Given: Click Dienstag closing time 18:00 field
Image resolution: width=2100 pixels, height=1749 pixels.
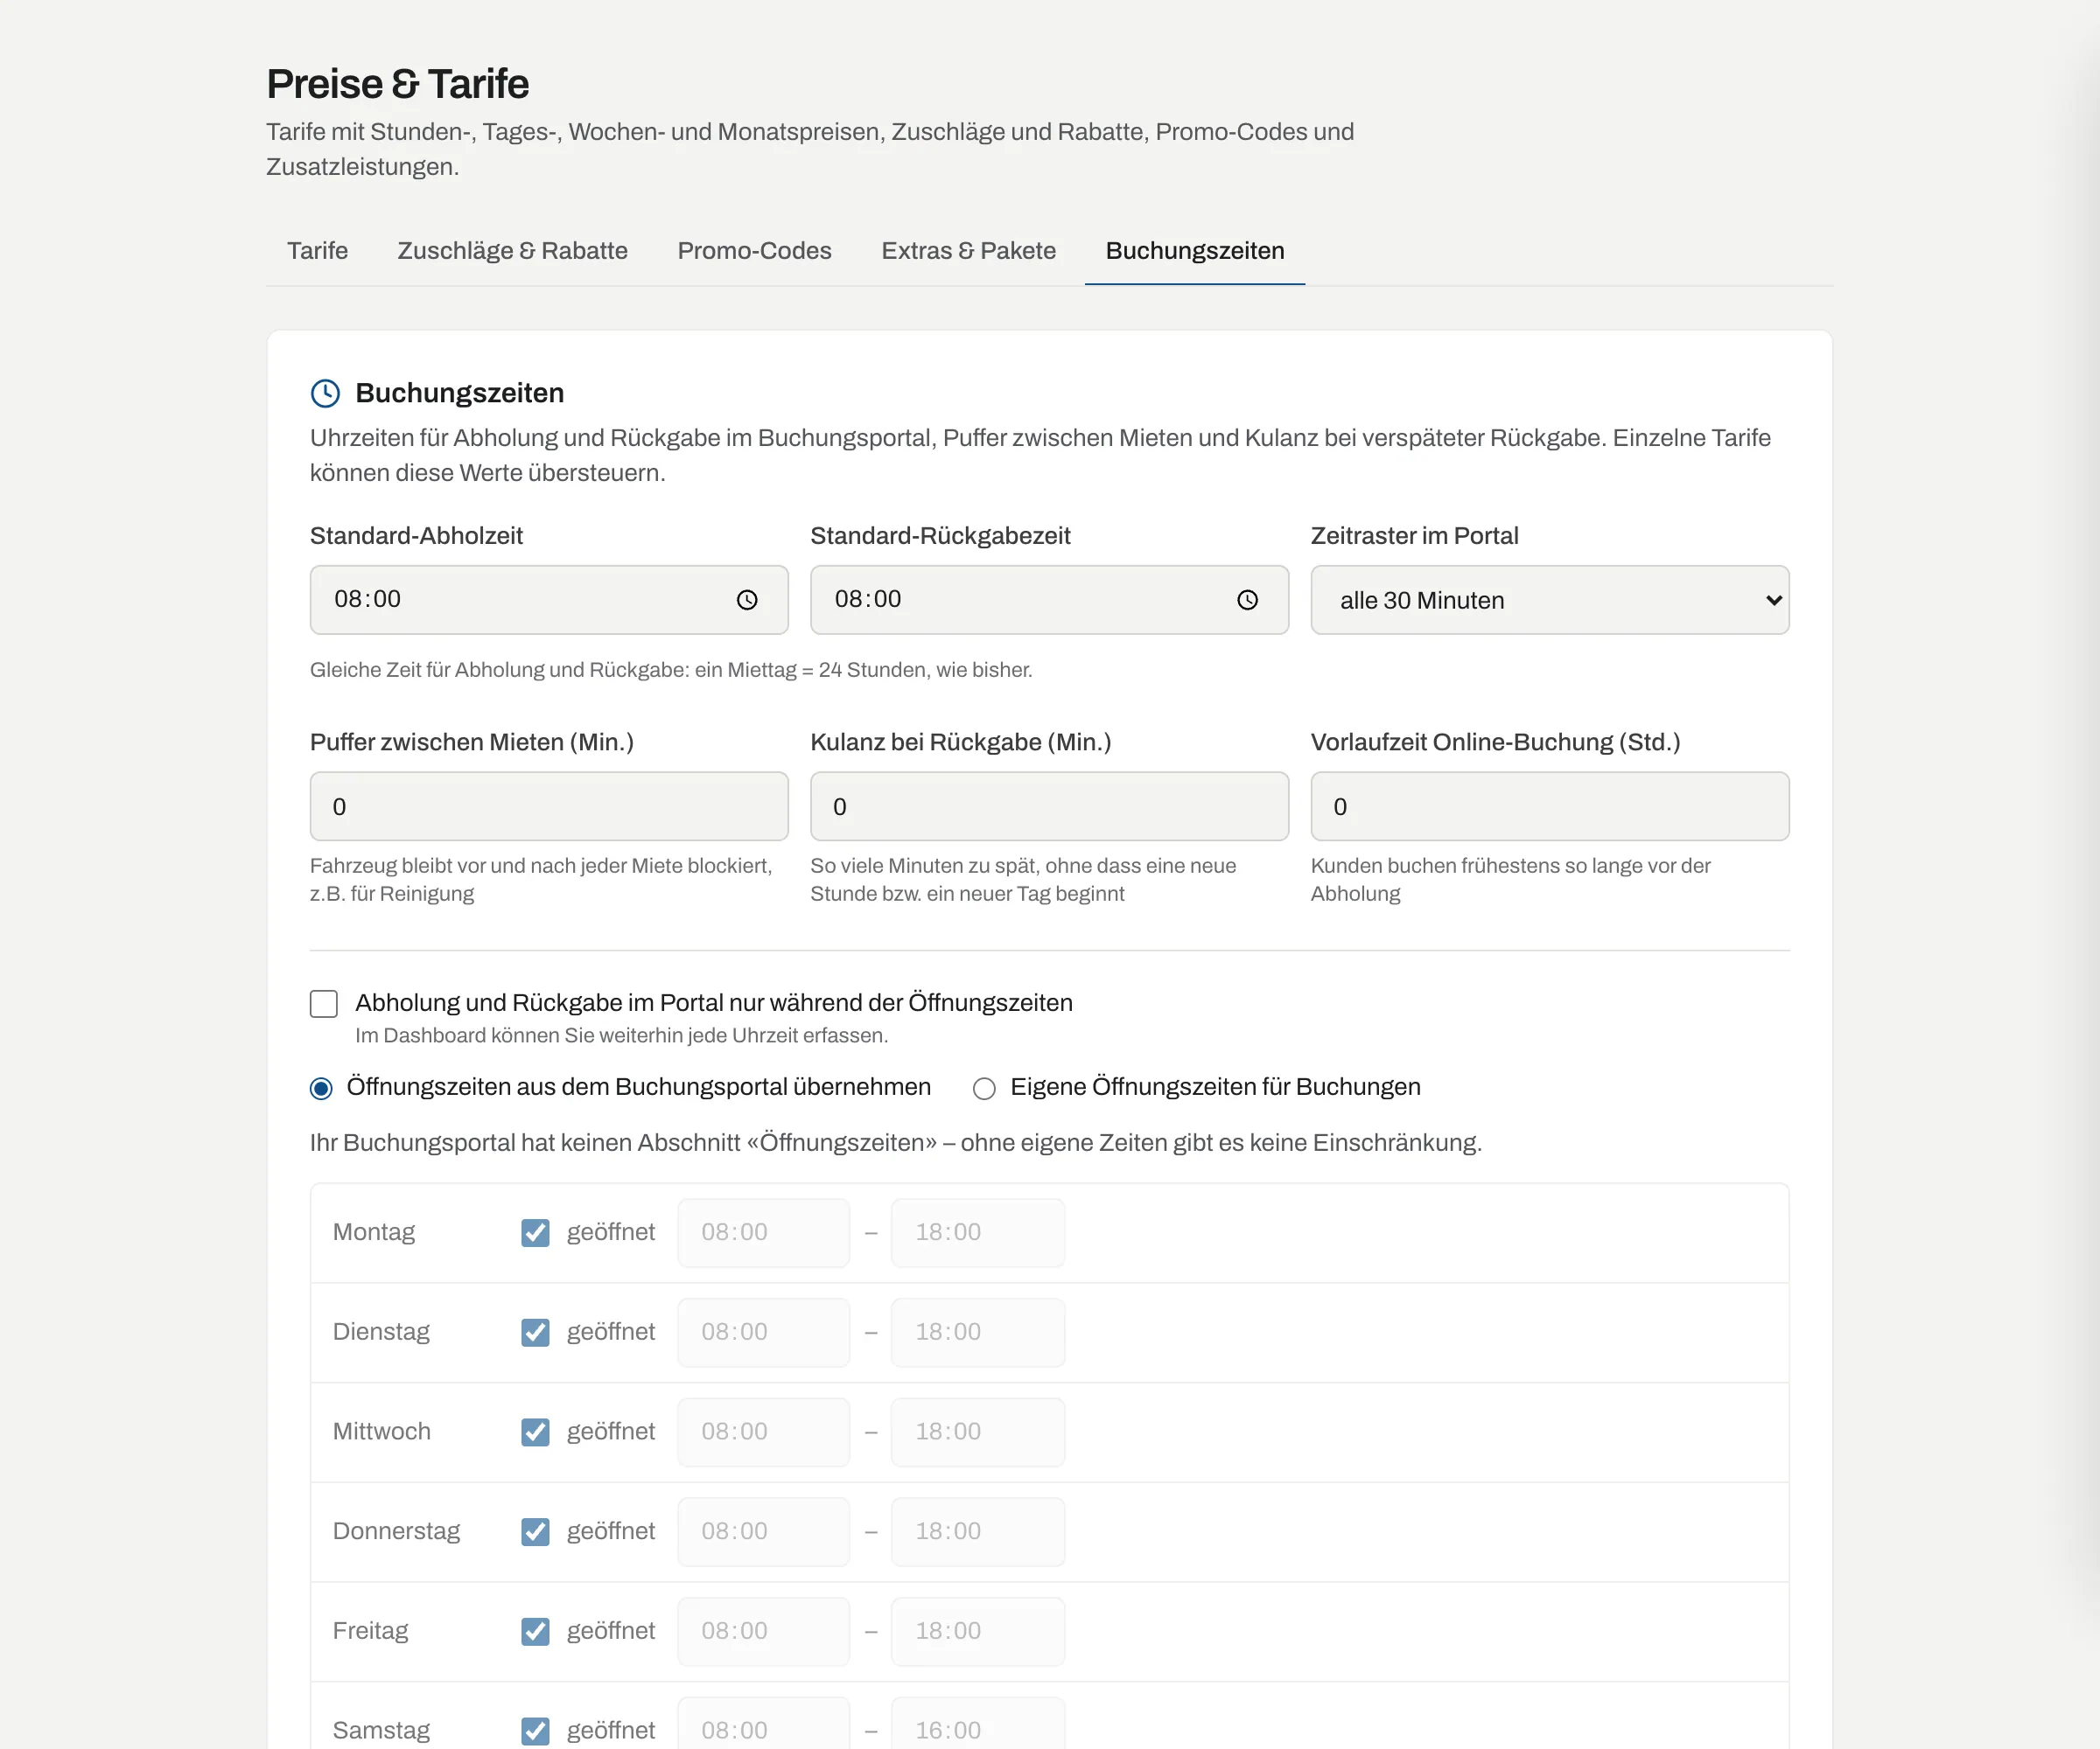Looking at the screenshot, I should coord(978,1332).
